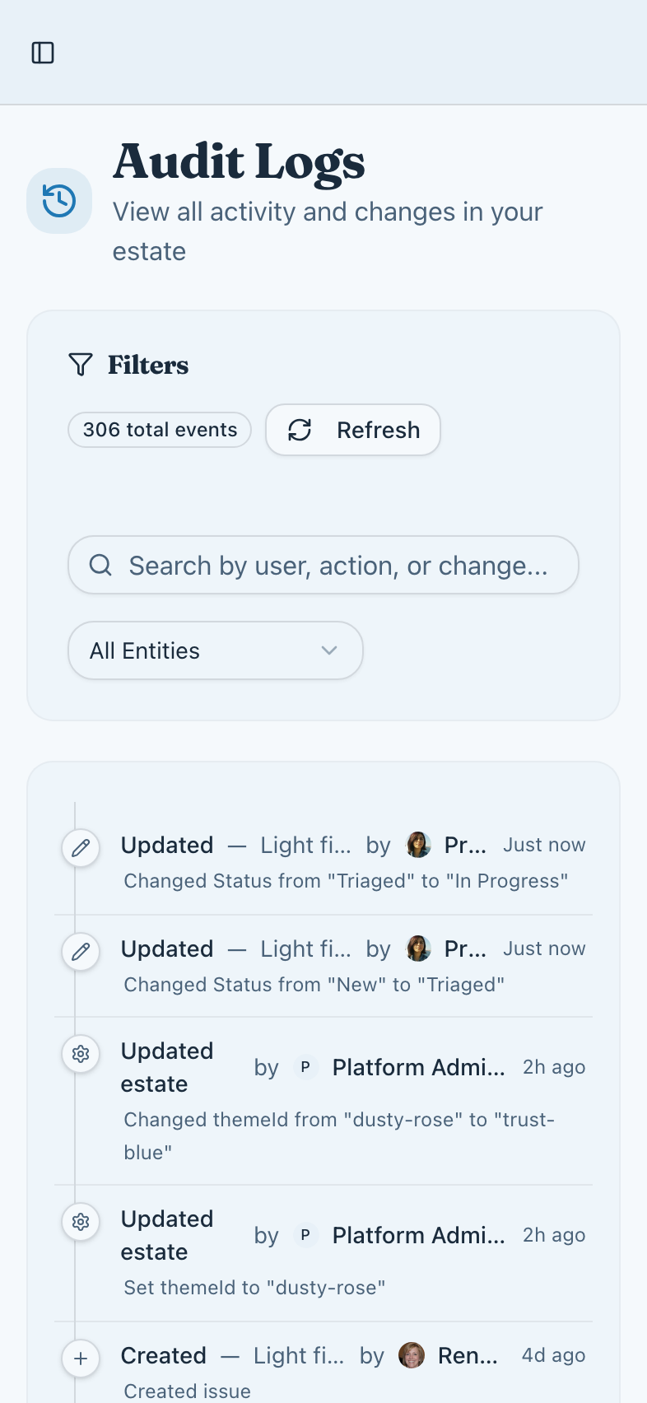The image size is (647, 1403).
Task: Select the Changed Status "New" to "Triaged" text
Action: point(314,985)
